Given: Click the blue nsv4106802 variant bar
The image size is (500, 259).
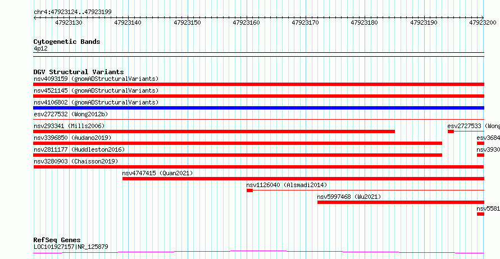Looking at the screenshot, I should [258, 108].
